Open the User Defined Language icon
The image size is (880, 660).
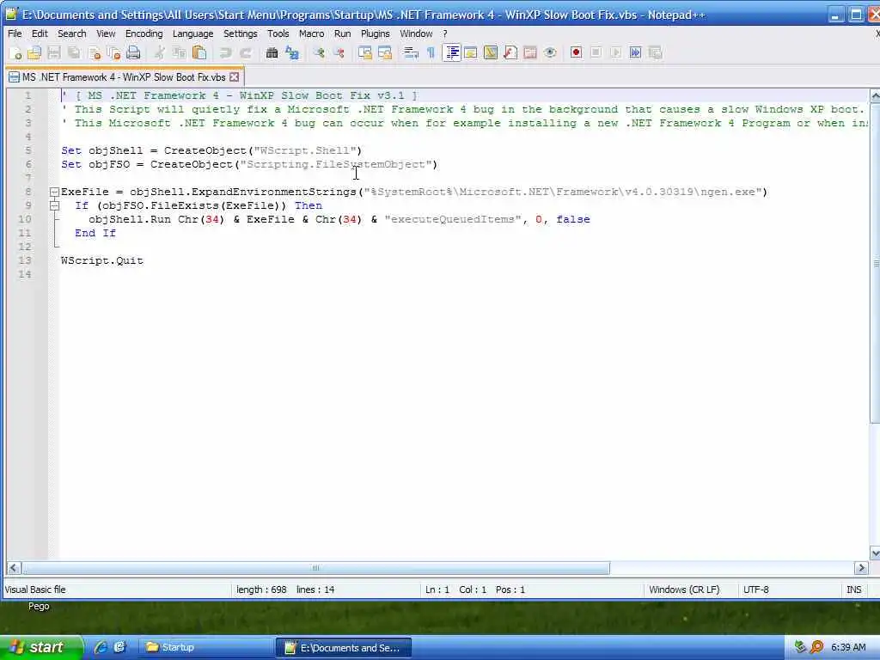(x=471, y=52)
